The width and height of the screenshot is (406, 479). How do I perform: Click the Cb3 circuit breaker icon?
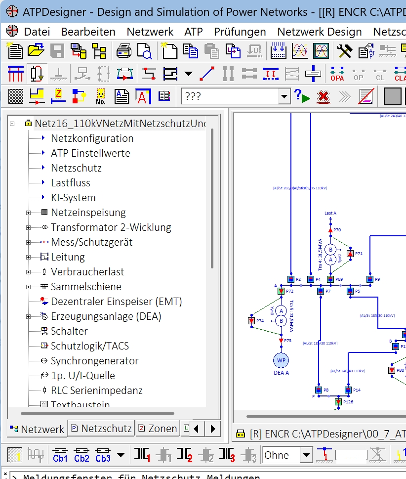(x=103, y=455)
